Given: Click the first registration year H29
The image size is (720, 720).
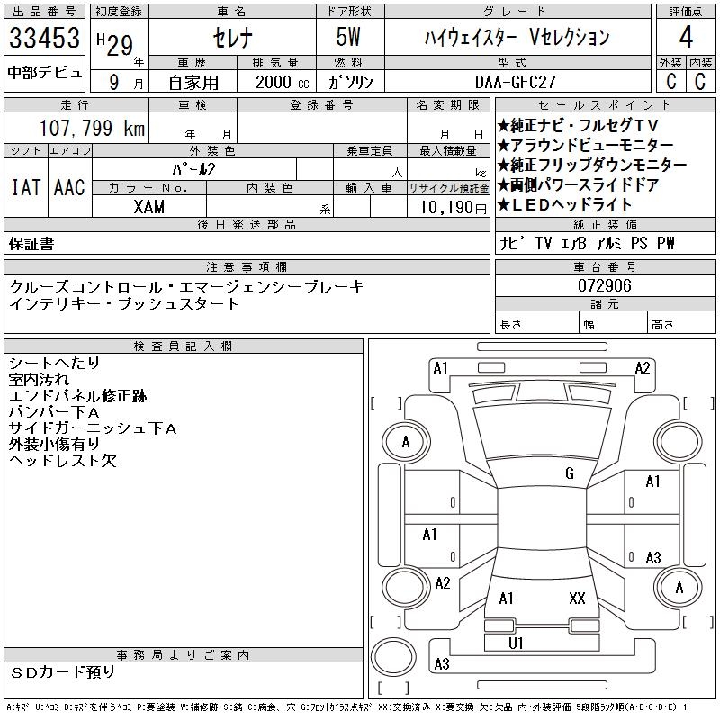Looking at the screenshot, I should tap(115, 45).
